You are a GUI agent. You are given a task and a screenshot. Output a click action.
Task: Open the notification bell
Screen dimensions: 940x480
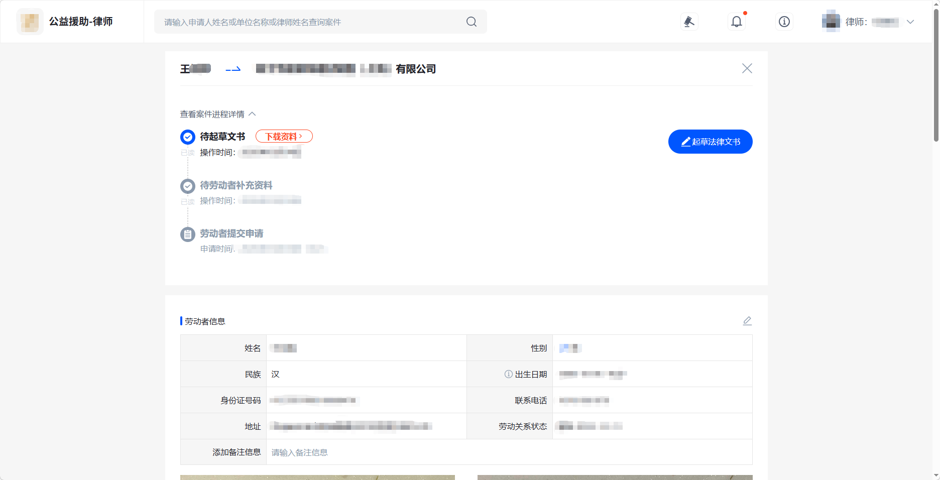[736, 22]
